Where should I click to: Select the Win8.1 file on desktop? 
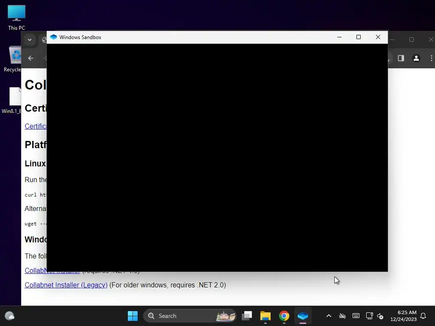click(x=12, y=100)
